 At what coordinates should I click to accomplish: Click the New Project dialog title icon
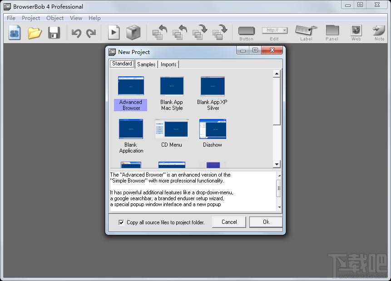(112, 52)
